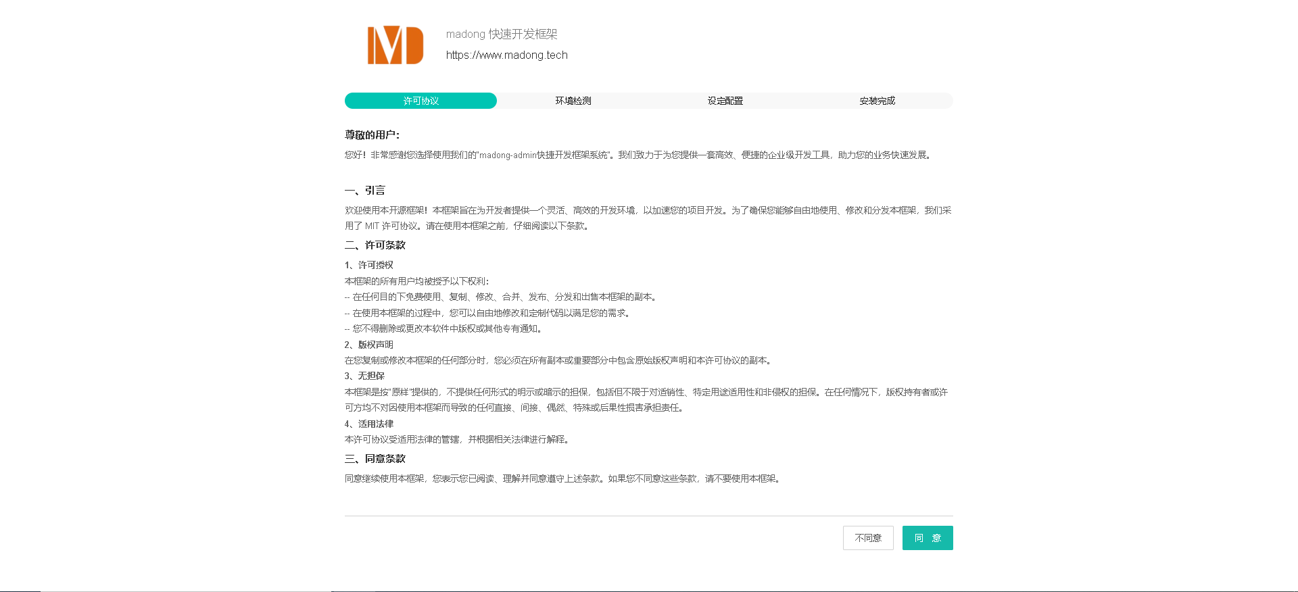
Task: Click the 三、同意条款 section heading
Action: click(375, 459)
